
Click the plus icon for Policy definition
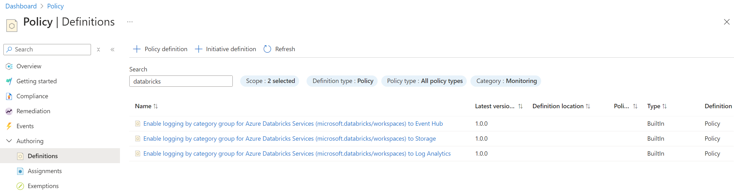136,49
